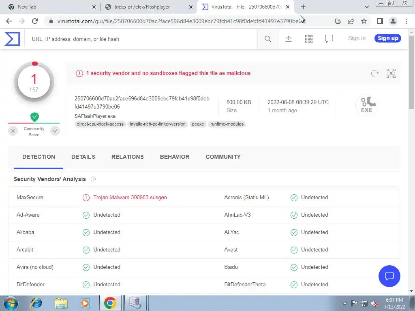Open Chrome profile avatar icon

pos(393,21)
